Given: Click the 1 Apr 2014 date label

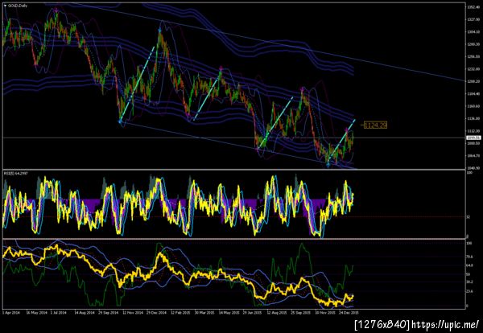Looking at the screenshot, I should click(x=11, y=312).
